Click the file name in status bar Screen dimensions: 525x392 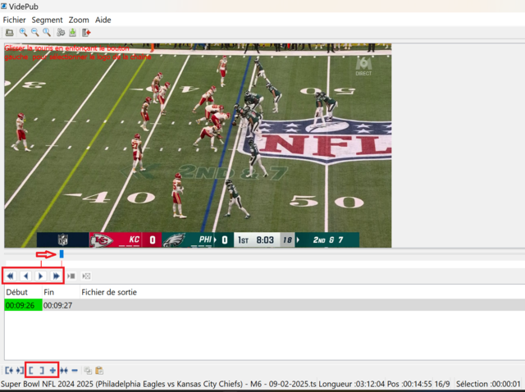(158, 384)
